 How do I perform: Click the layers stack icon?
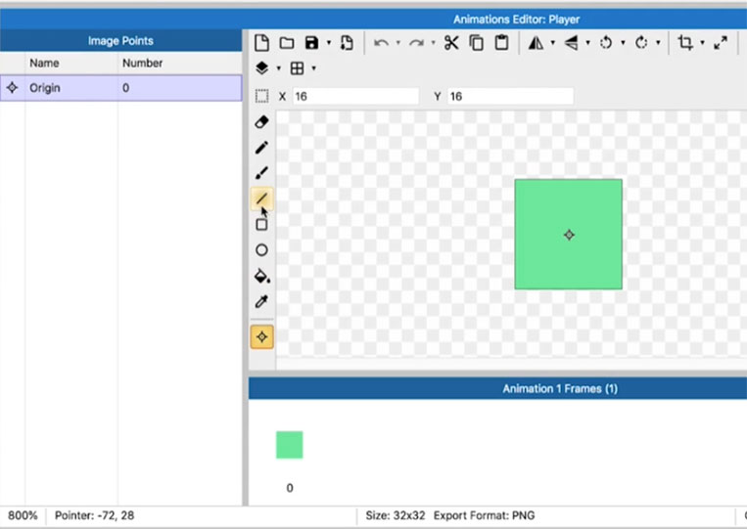pyautogui.click(x=261, y=68)
